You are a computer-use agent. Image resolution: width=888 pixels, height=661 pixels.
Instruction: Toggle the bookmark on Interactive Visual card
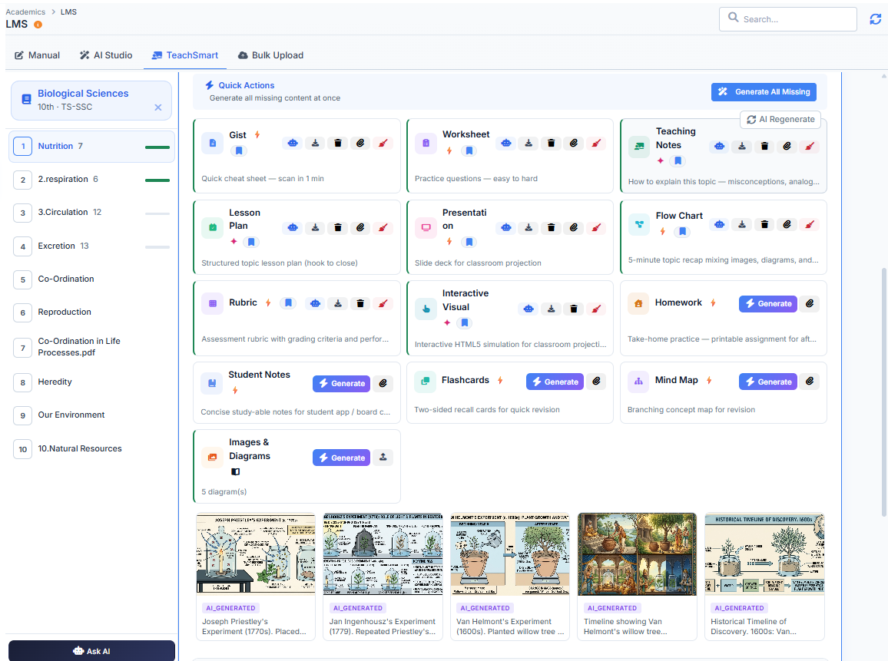click(x=465, y=322)
